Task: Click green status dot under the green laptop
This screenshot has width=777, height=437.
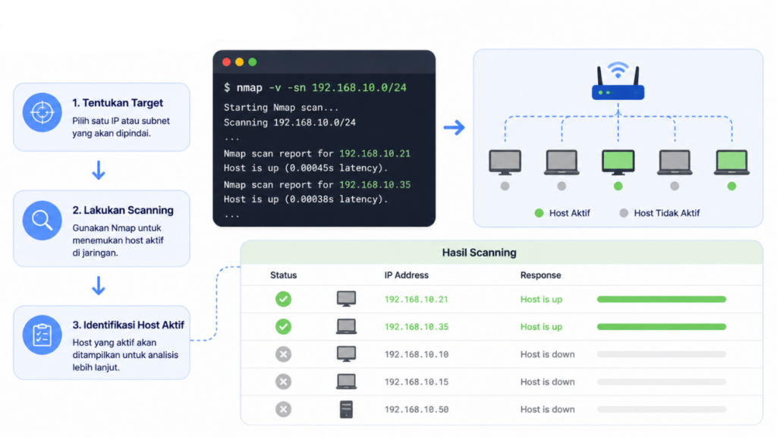Action: point(731,187)
